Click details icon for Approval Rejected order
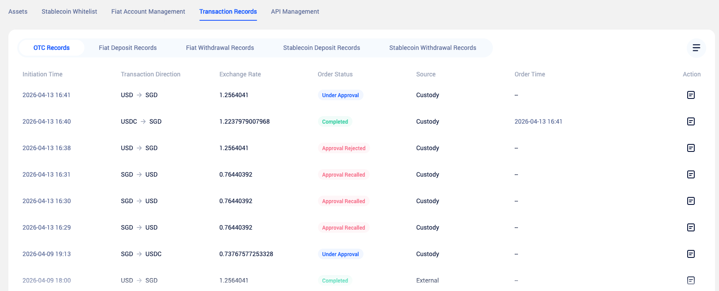This screenshot has width=719, height=291. click(x=691, y=148)
